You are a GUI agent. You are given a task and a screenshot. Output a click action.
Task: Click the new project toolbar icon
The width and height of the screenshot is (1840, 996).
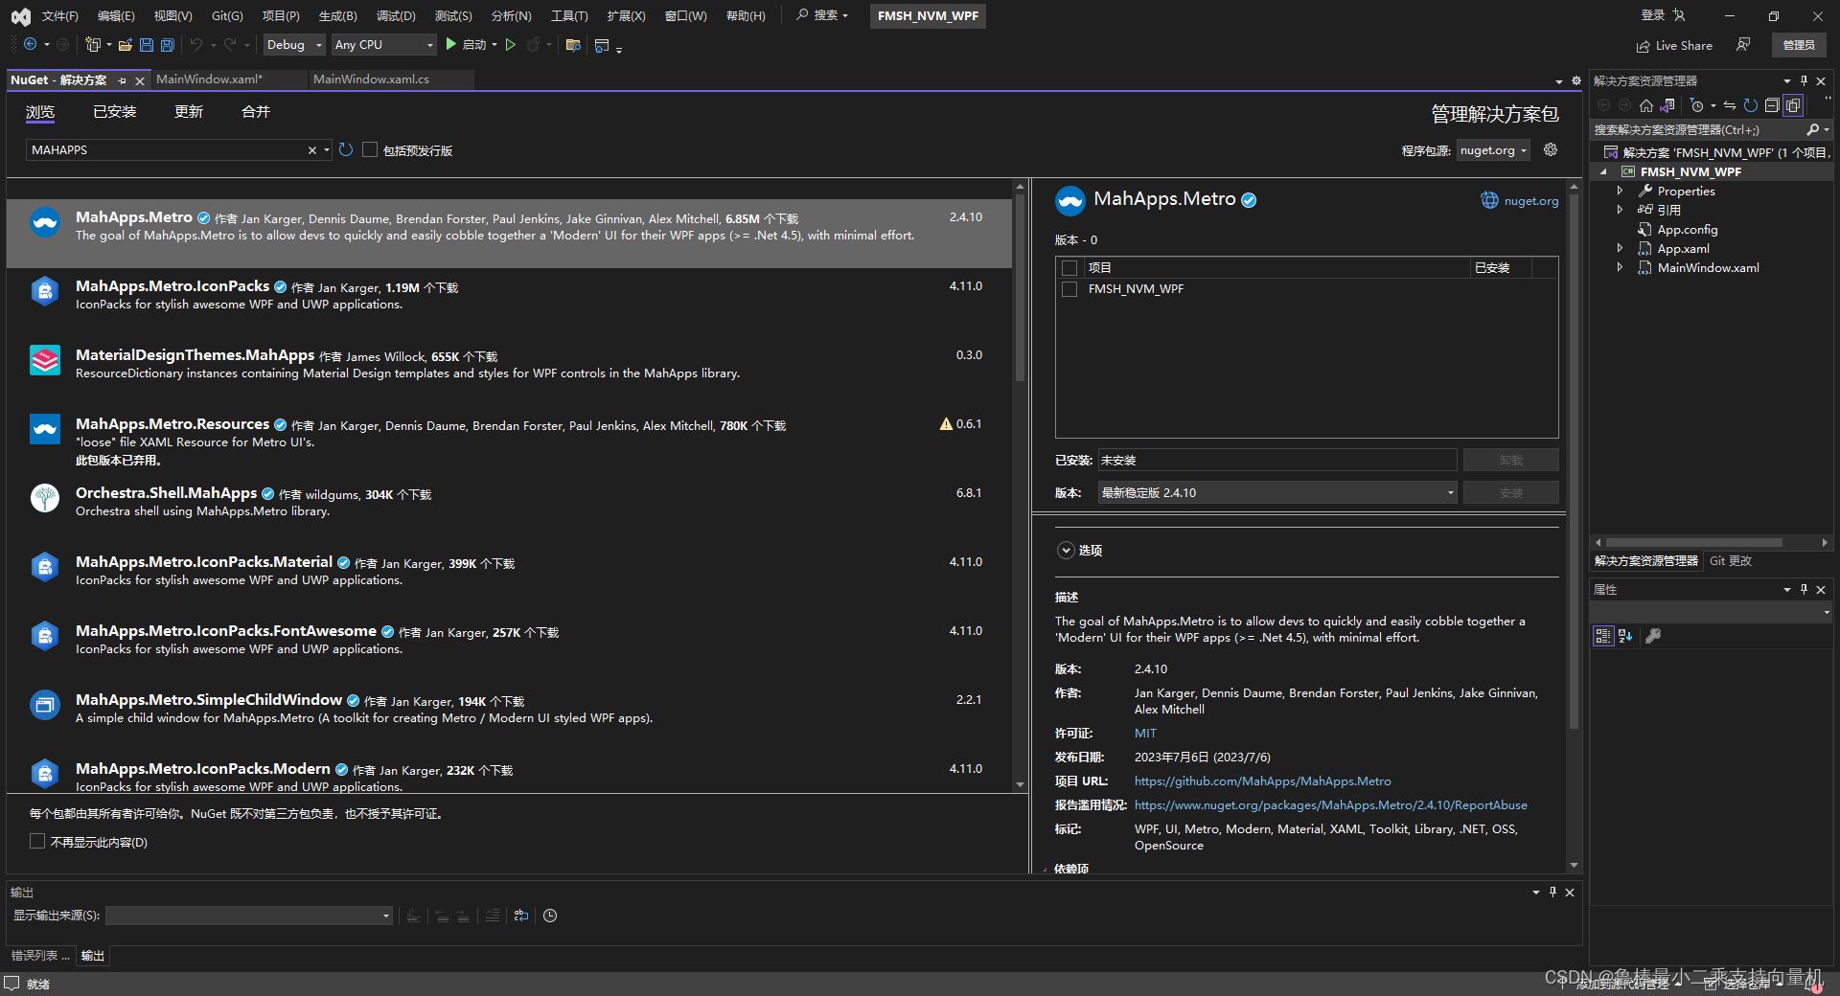93,44
